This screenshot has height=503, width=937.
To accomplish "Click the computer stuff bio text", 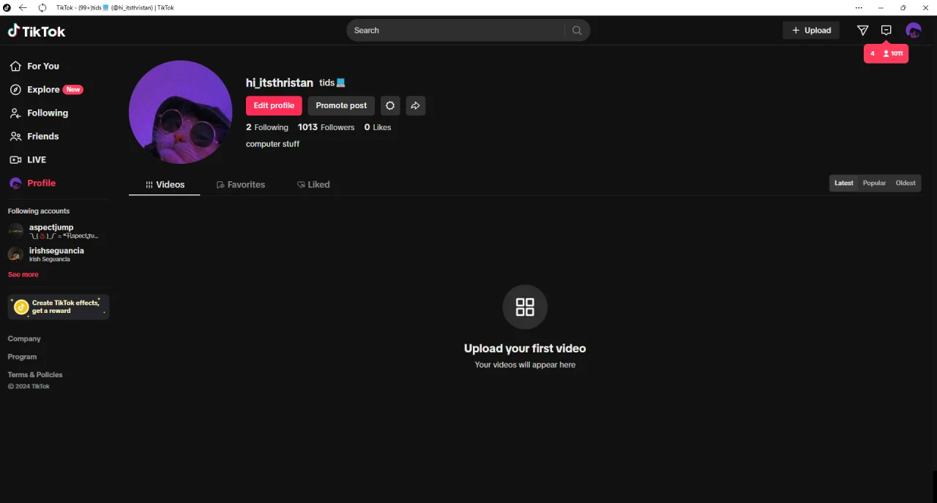I will tap(272, 144).
